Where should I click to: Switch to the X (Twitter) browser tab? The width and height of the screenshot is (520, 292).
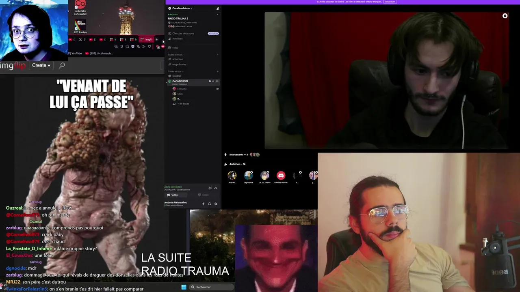[82, 40]
